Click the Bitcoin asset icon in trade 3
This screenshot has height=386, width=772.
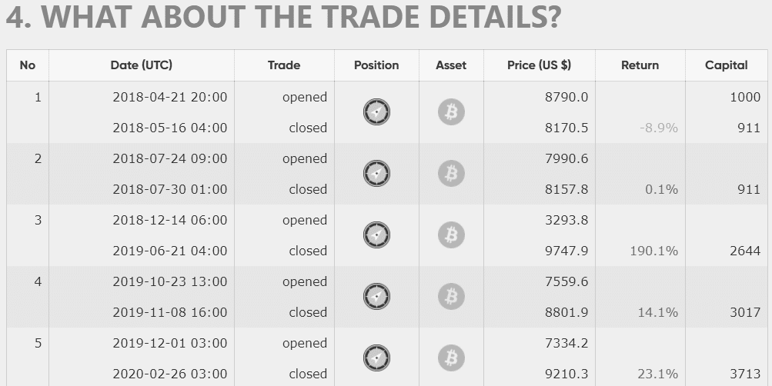451,235
